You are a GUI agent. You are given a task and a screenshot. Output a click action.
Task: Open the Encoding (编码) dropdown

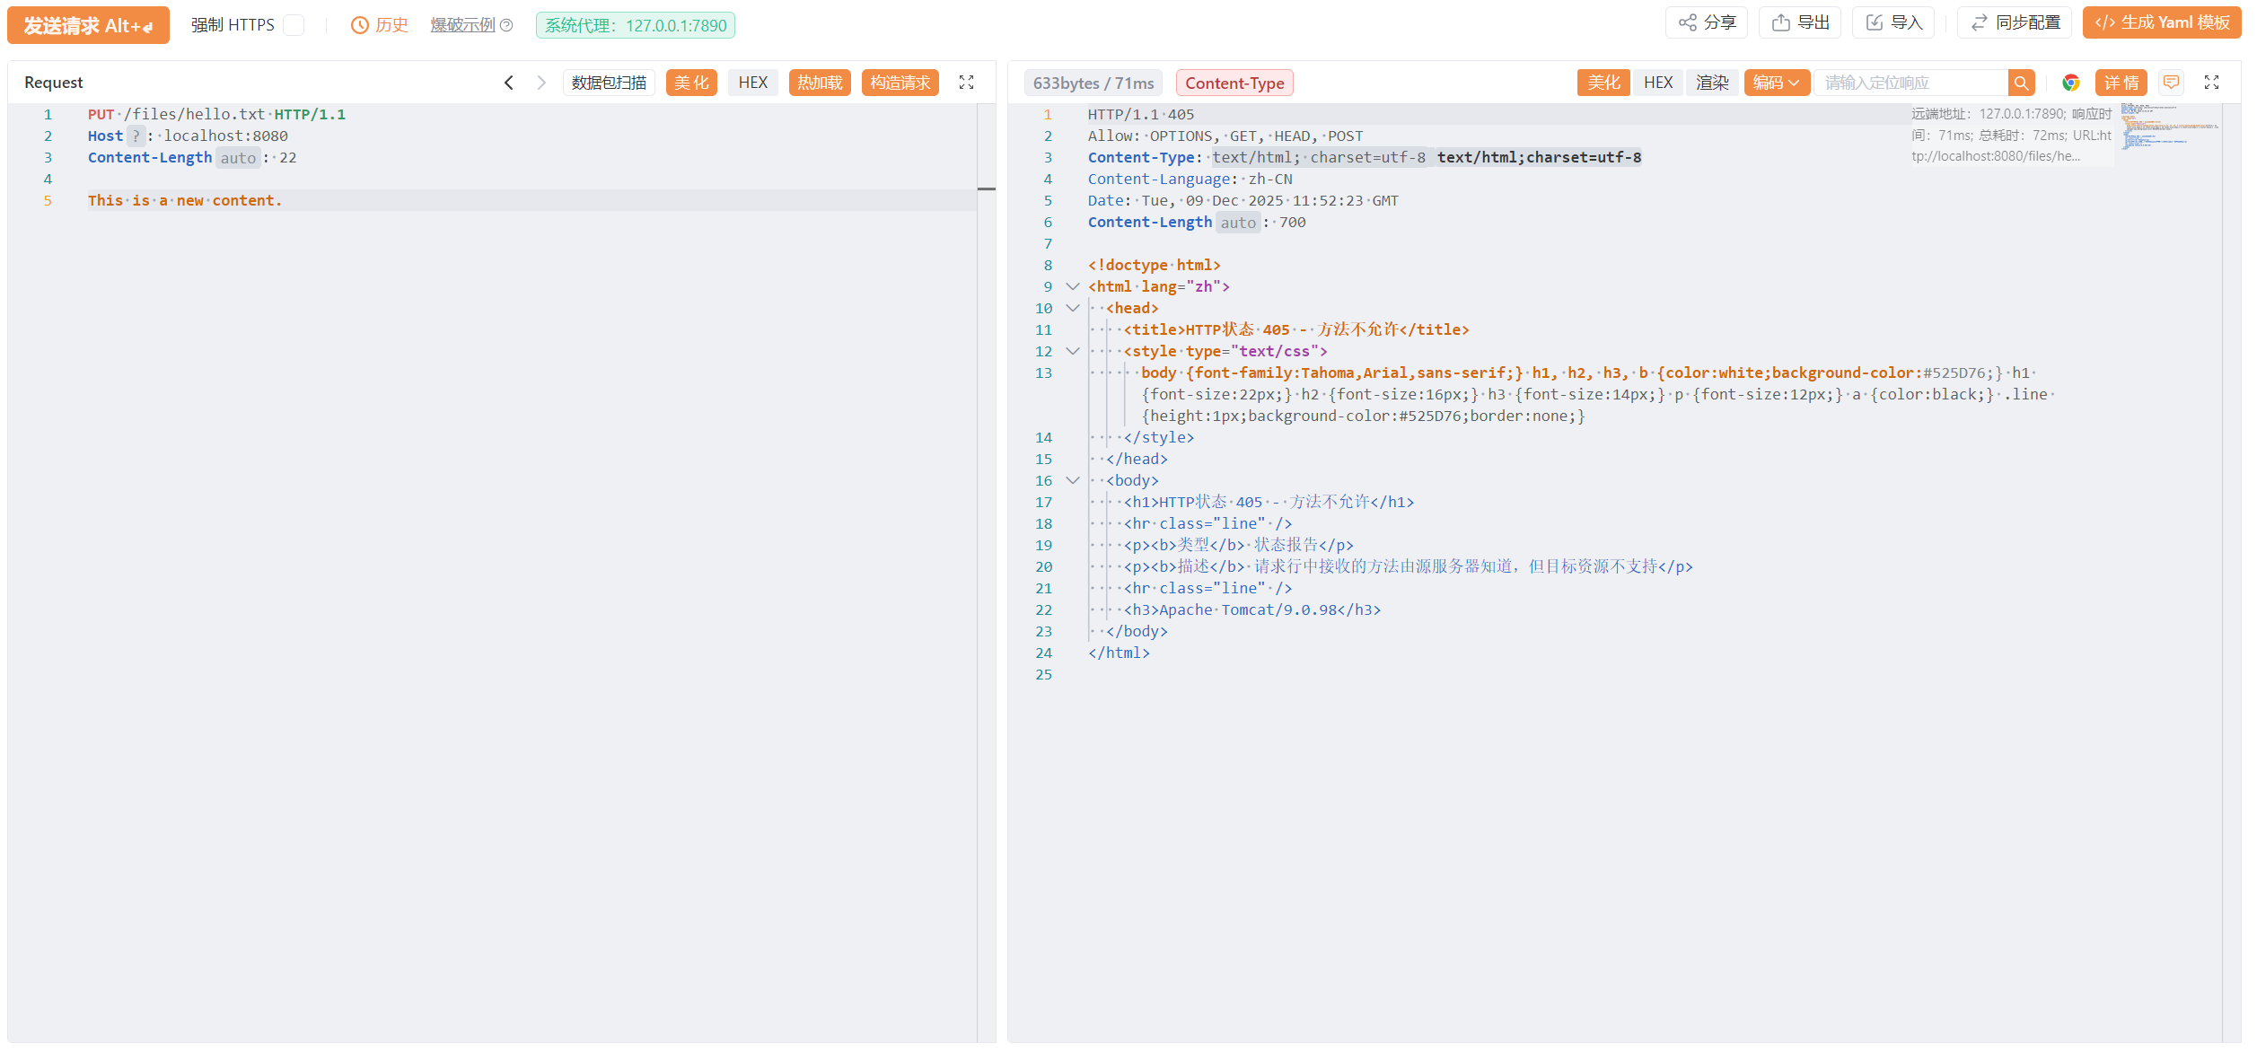click(1776, 83)
